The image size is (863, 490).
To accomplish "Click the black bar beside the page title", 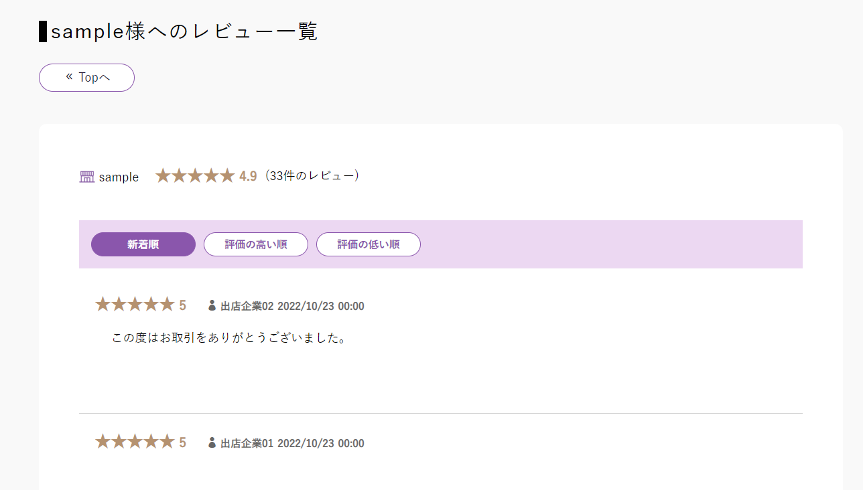I will click(x=43, y=31).
